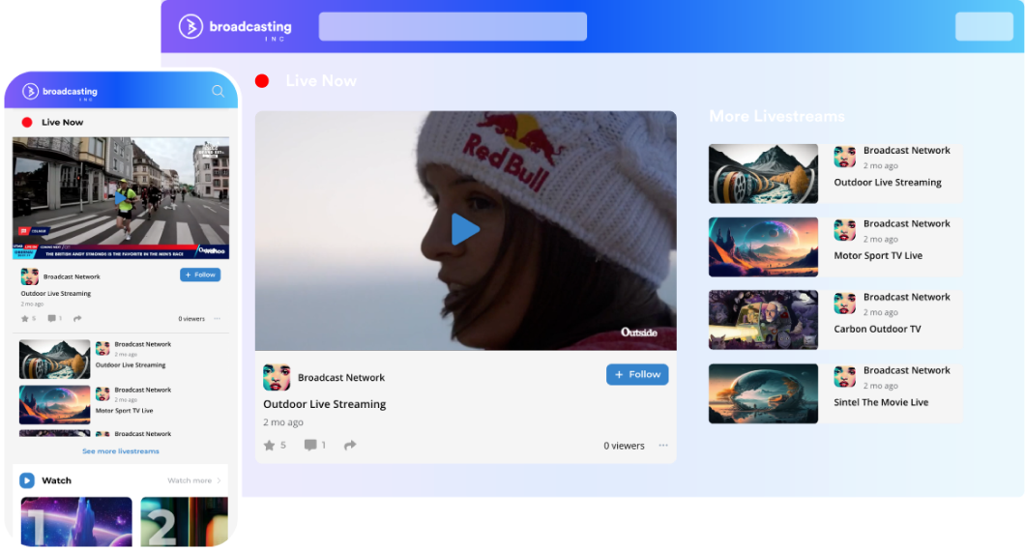
Task: Click the search bar in desktop header
Action: [453, 26]
